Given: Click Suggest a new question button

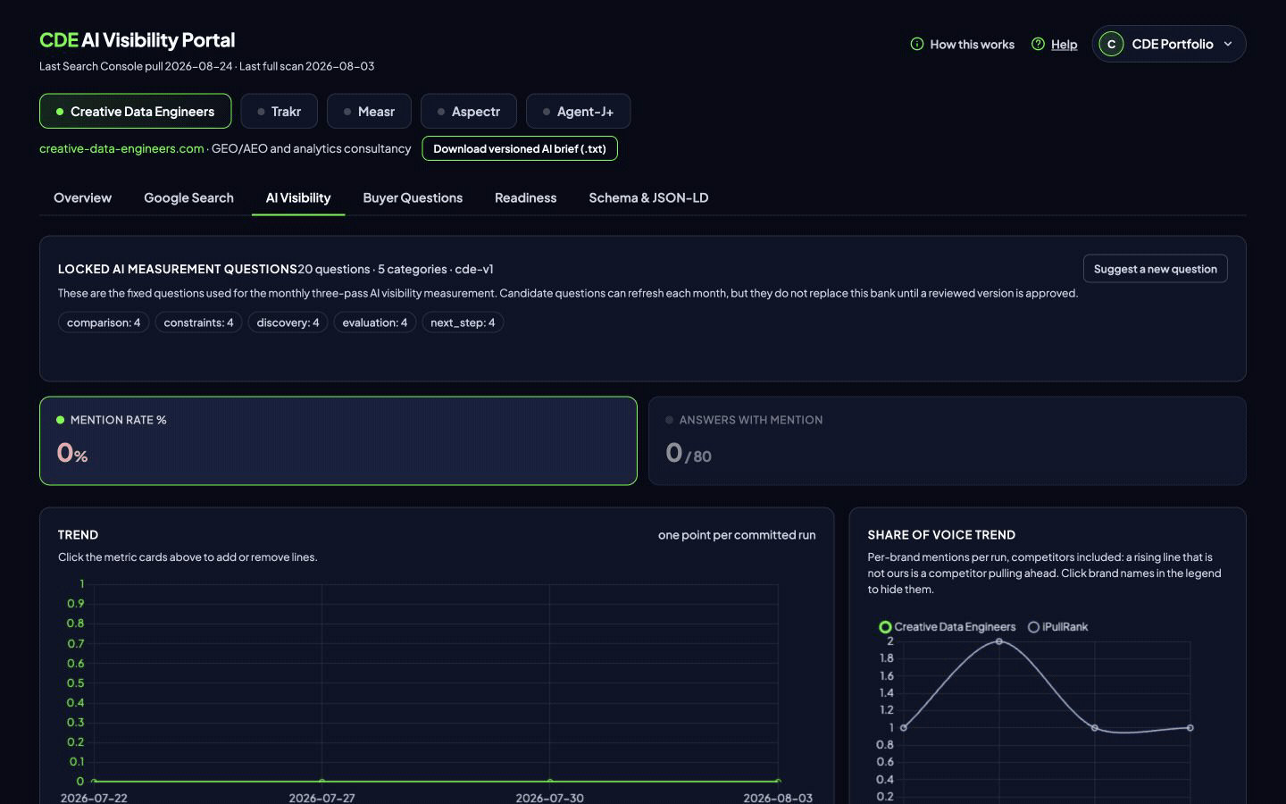Looking at the screenshot, I should pos(1155,269).
